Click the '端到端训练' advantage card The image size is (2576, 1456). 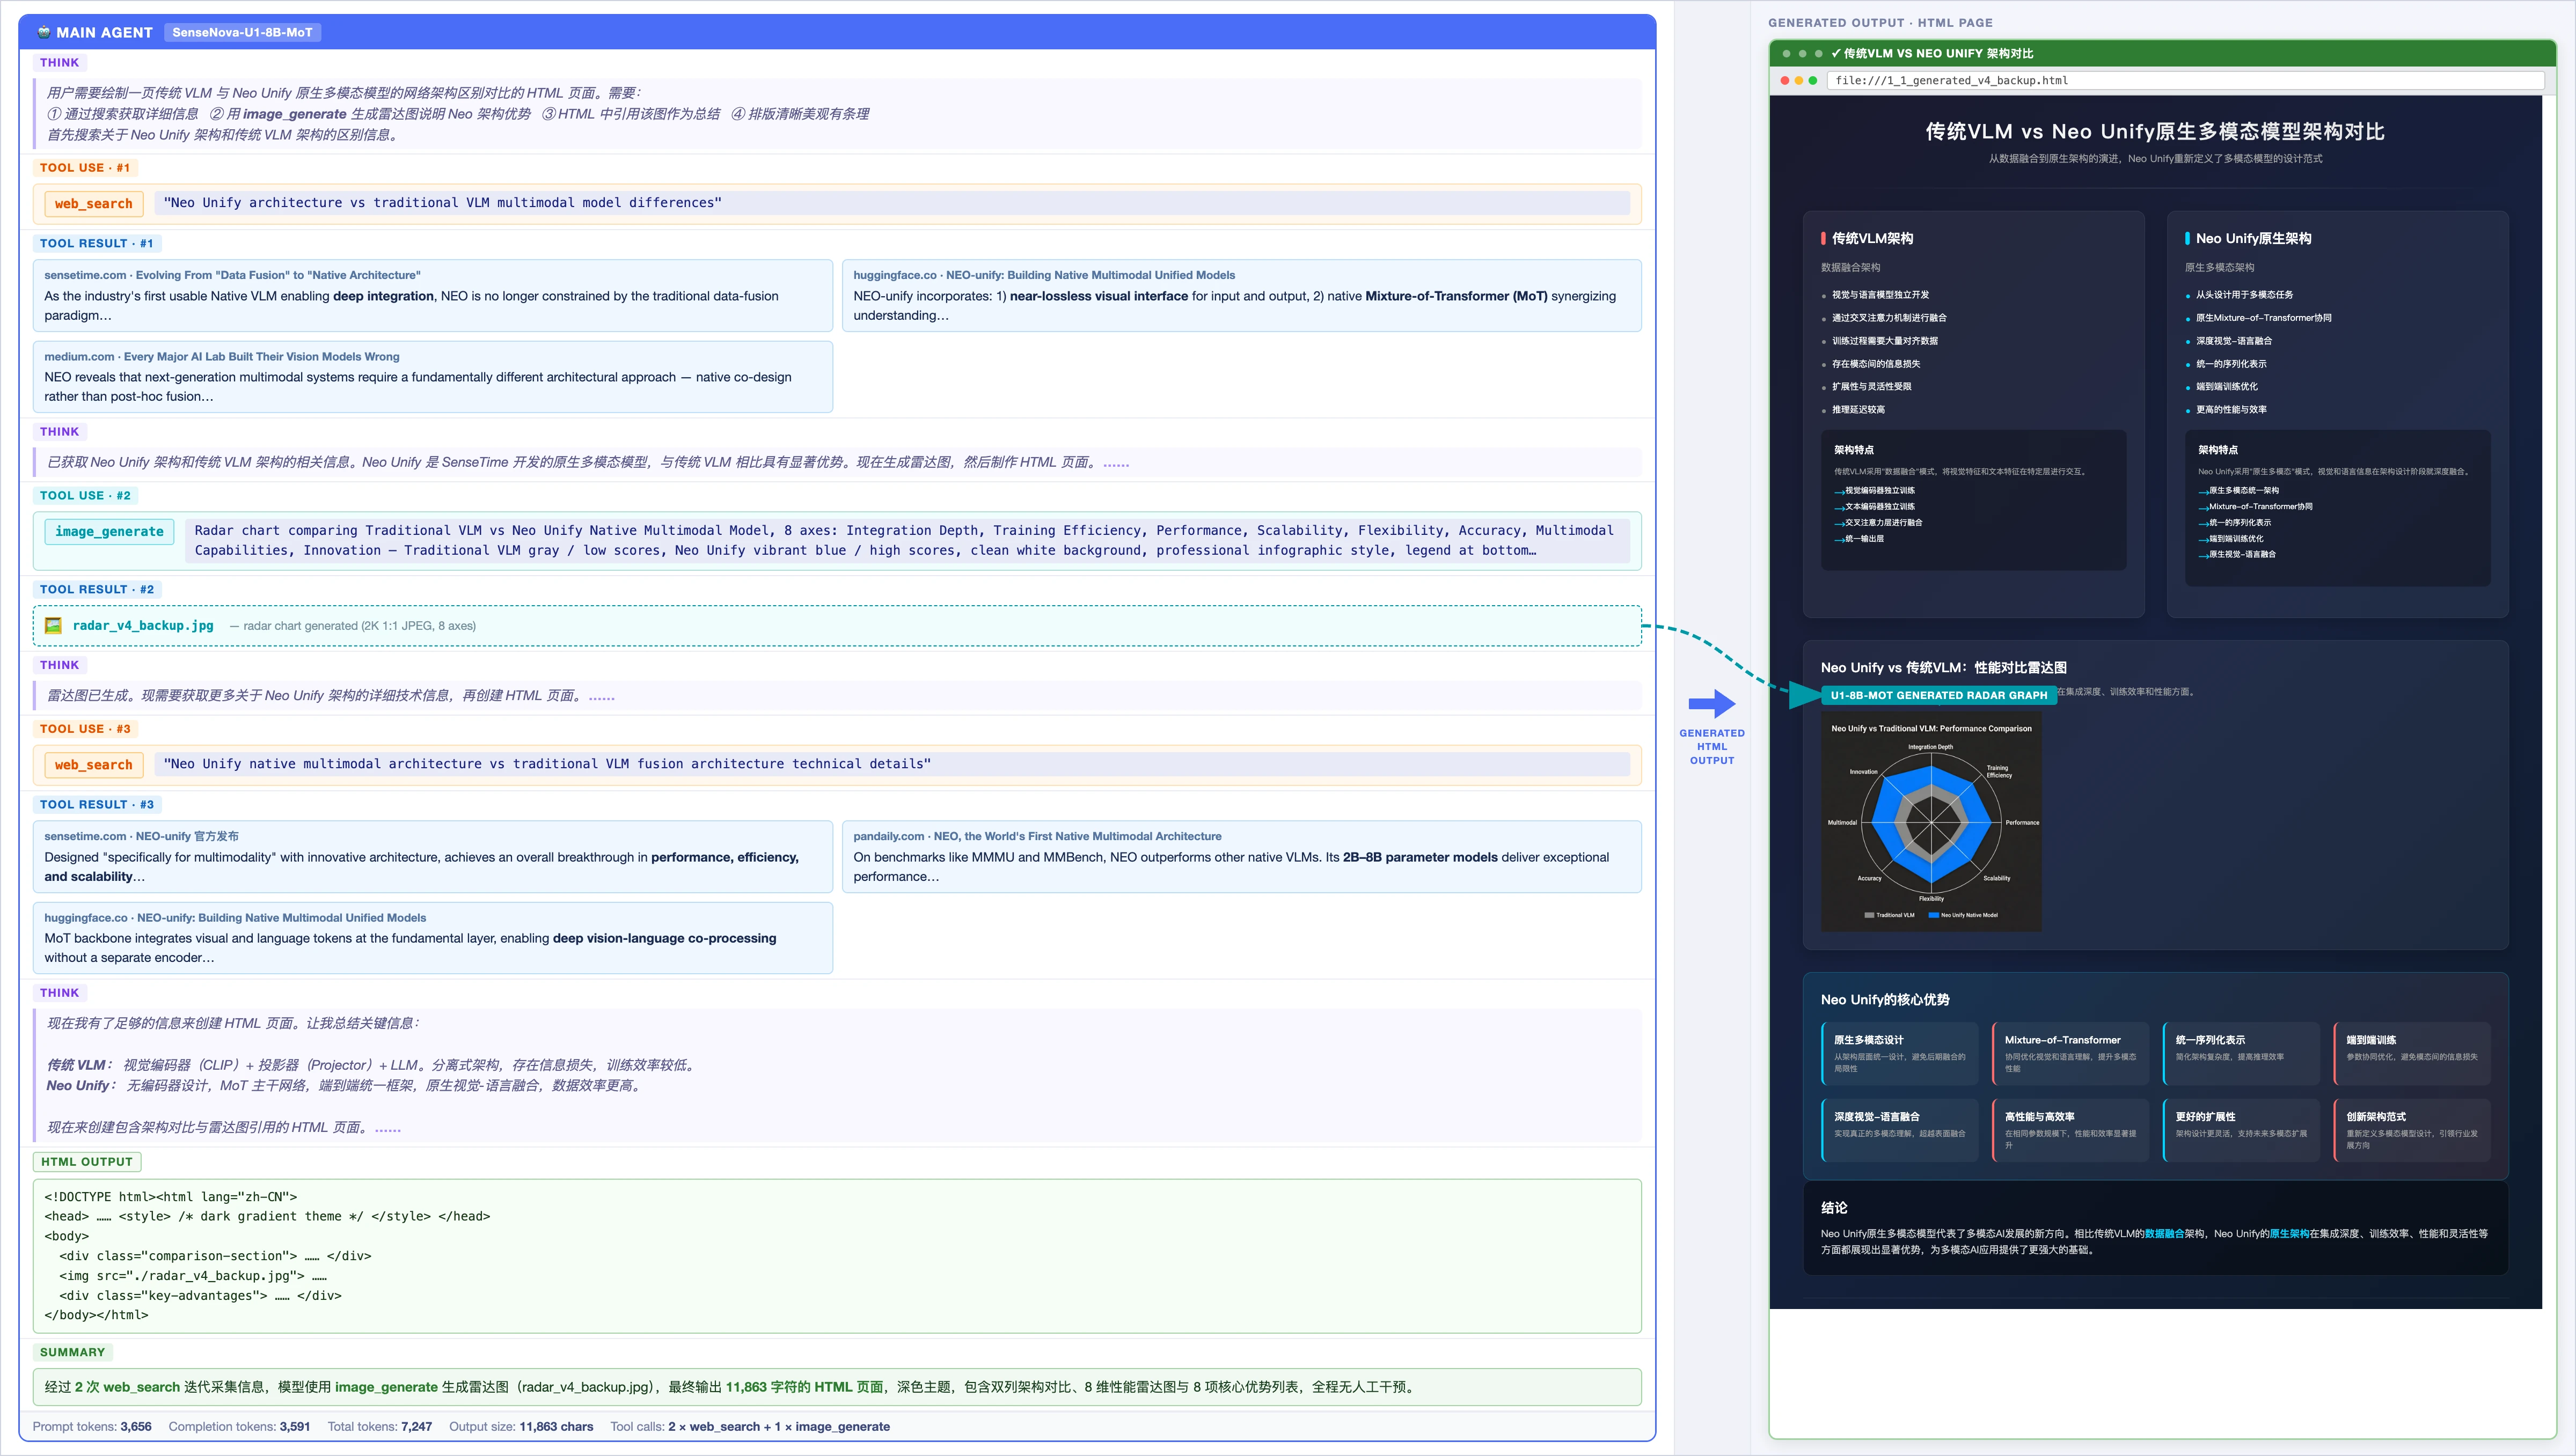click(x=2412, y=1053)
